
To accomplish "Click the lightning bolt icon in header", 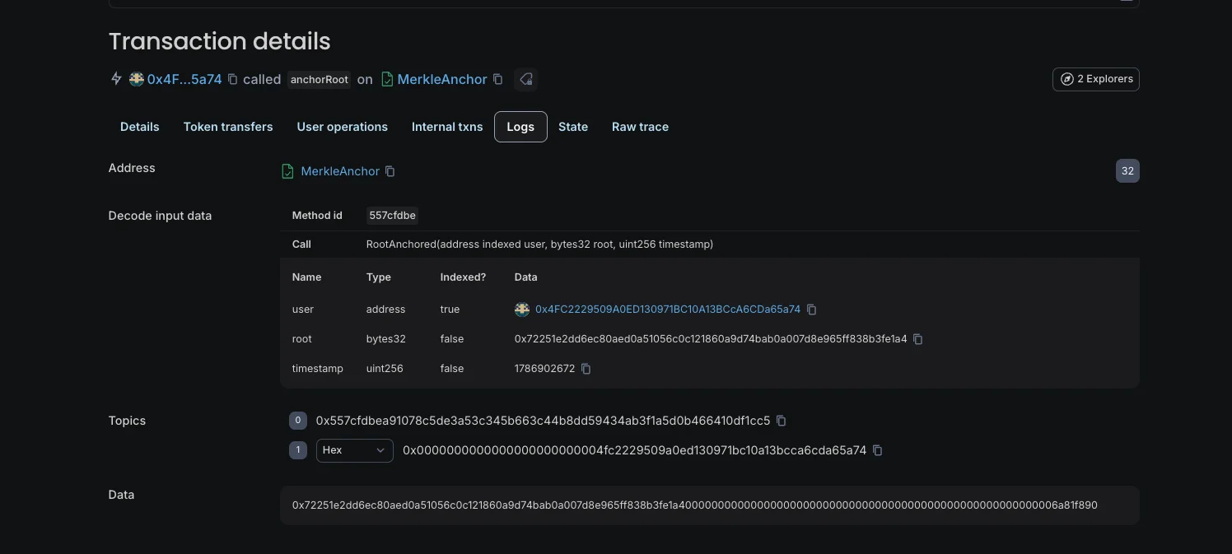I will click(116, 79).
